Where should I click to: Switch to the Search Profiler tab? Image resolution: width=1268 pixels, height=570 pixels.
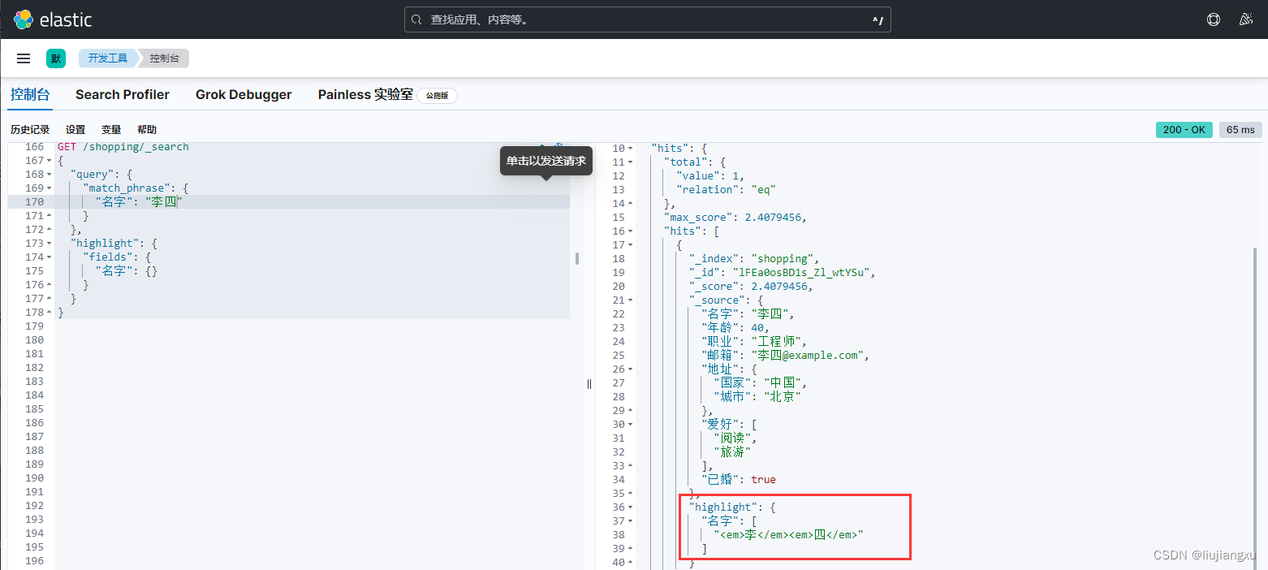click(123, 94)
